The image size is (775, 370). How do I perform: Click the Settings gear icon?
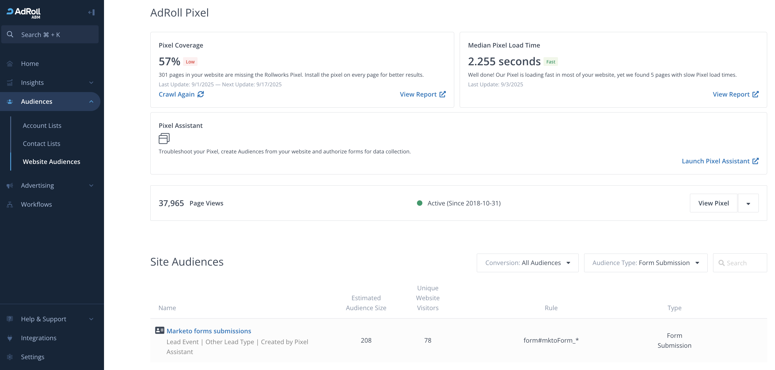click(x=10, y=357)
